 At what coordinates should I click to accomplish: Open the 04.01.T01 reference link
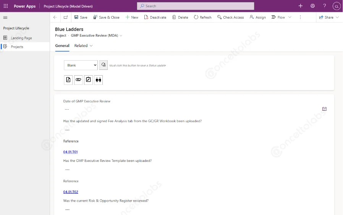click(71, 152)
